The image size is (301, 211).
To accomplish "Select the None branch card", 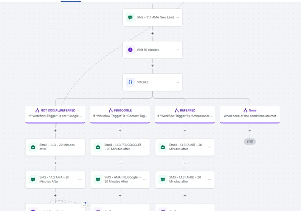I will [x=250, y=115].
